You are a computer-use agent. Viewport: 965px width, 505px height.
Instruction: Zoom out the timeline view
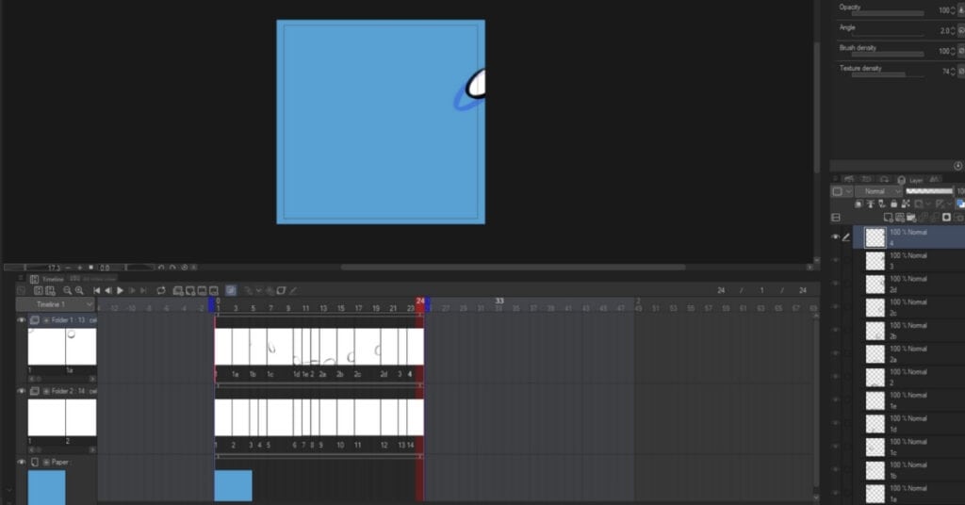tap(67, 290)
